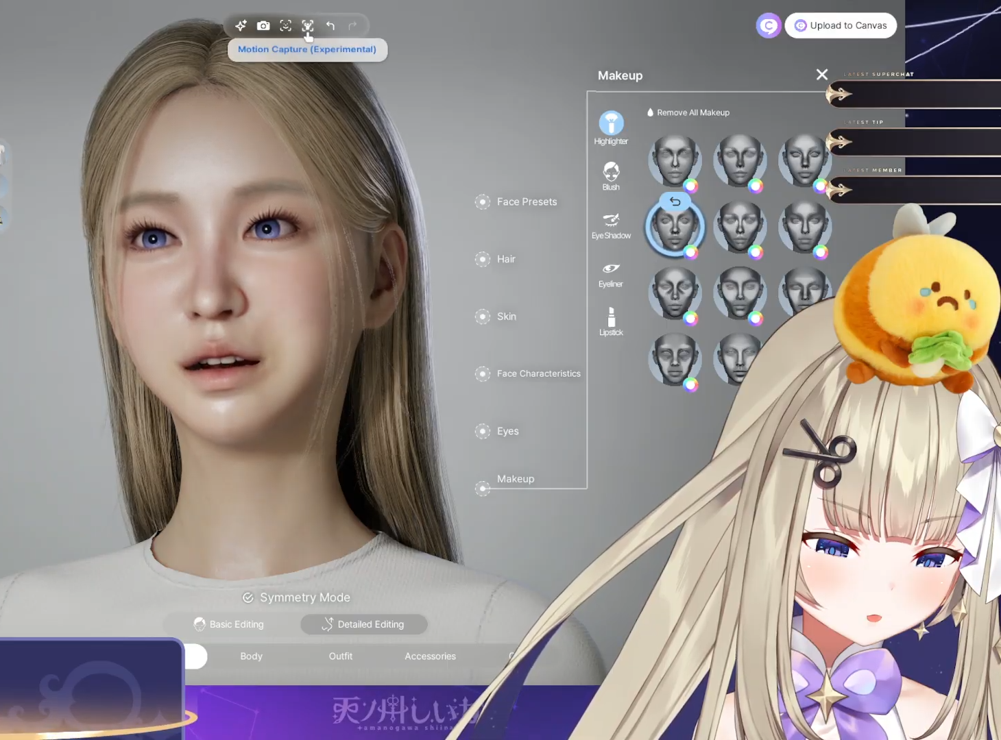1001x740 pixels.
Task: Switch to the Accessories tab
Action: click(431, 656)
